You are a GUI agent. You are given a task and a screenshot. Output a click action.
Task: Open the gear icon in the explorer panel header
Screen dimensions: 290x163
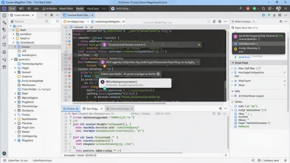[52, 15]
